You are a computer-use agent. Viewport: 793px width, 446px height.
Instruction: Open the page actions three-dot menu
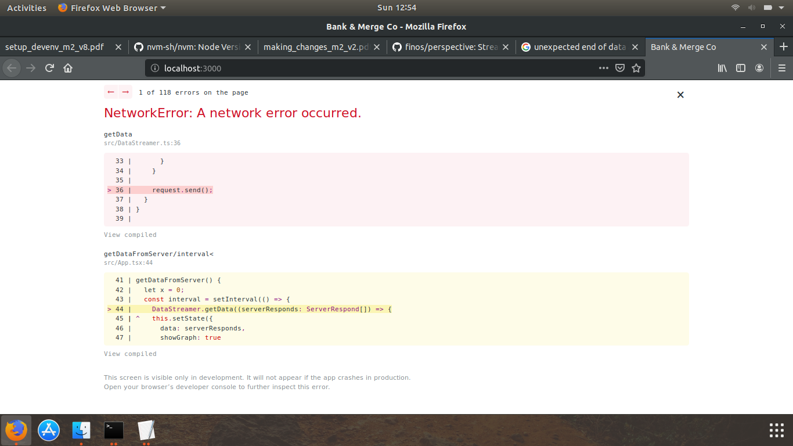(x=604, y=68)
